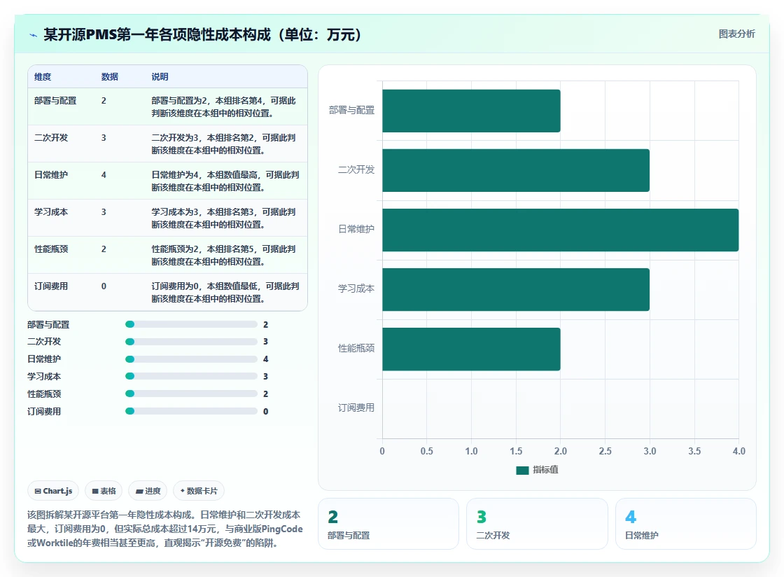Click the 二次开发 chart bar
This screenshot has height=577, width=784.
point(516,170)
